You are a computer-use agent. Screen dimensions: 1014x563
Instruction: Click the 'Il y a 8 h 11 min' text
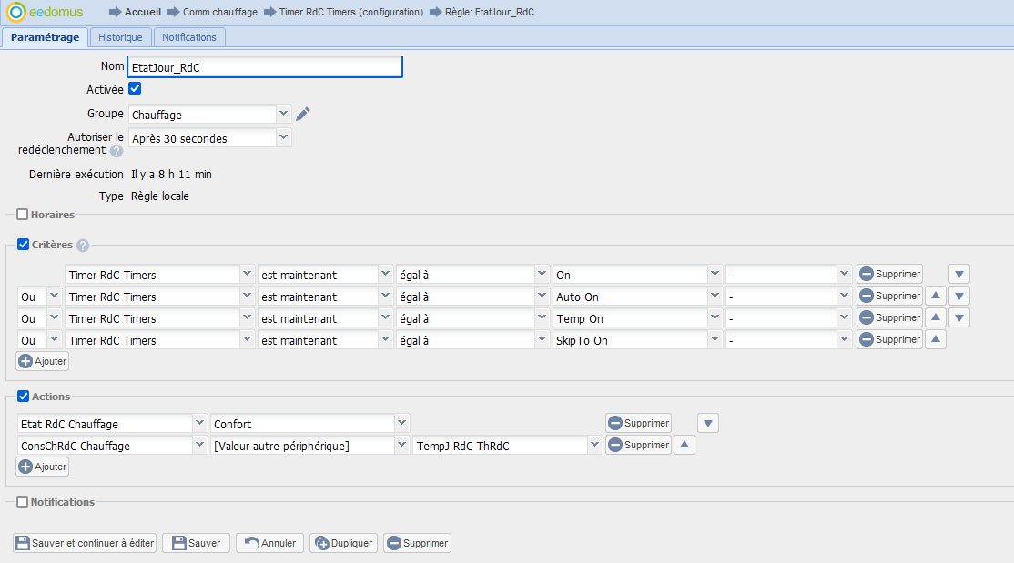[x=171, y=175]
